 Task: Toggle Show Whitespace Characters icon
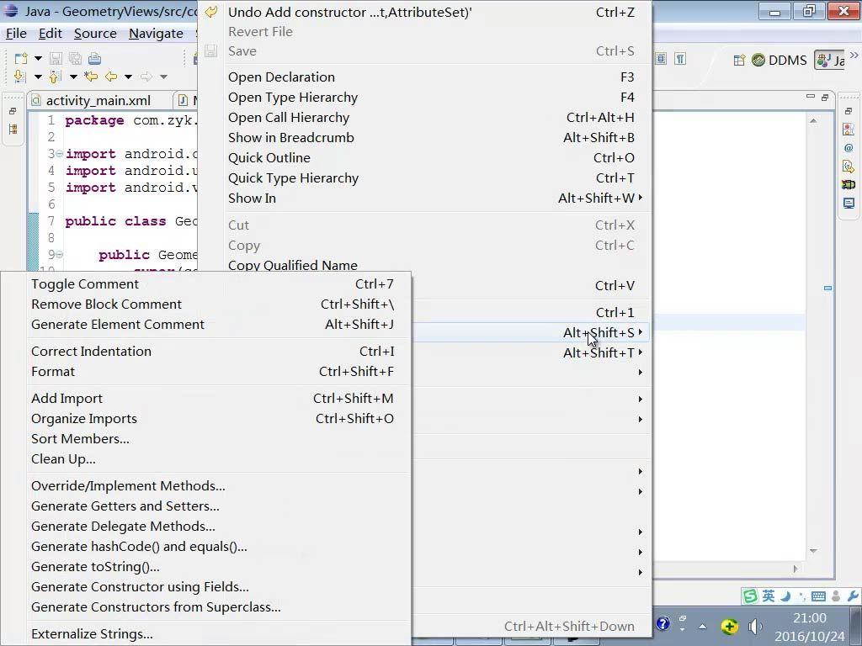point(680,59)
